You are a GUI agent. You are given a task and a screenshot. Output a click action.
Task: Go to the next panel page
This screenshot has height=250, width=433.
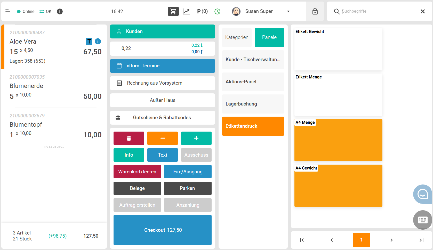391,240
